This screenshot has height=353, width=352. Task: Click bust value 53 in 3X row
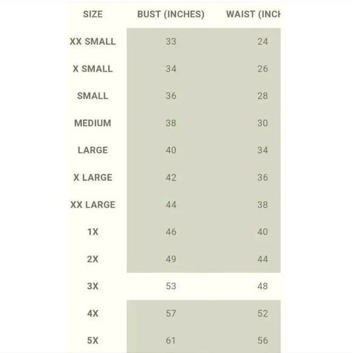(171, 286)
